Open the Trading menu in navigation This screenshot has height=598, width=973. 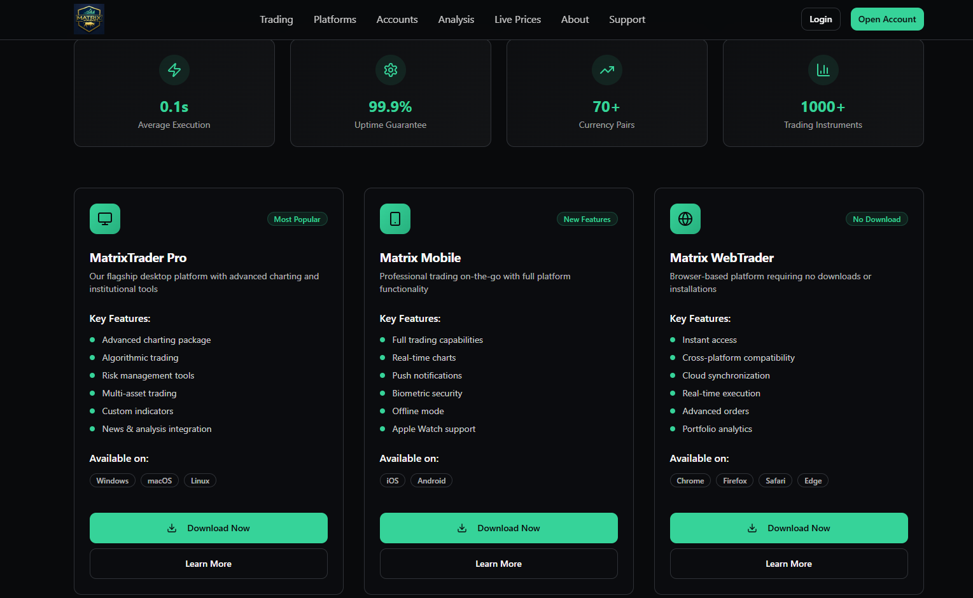[x=276, y=20]
